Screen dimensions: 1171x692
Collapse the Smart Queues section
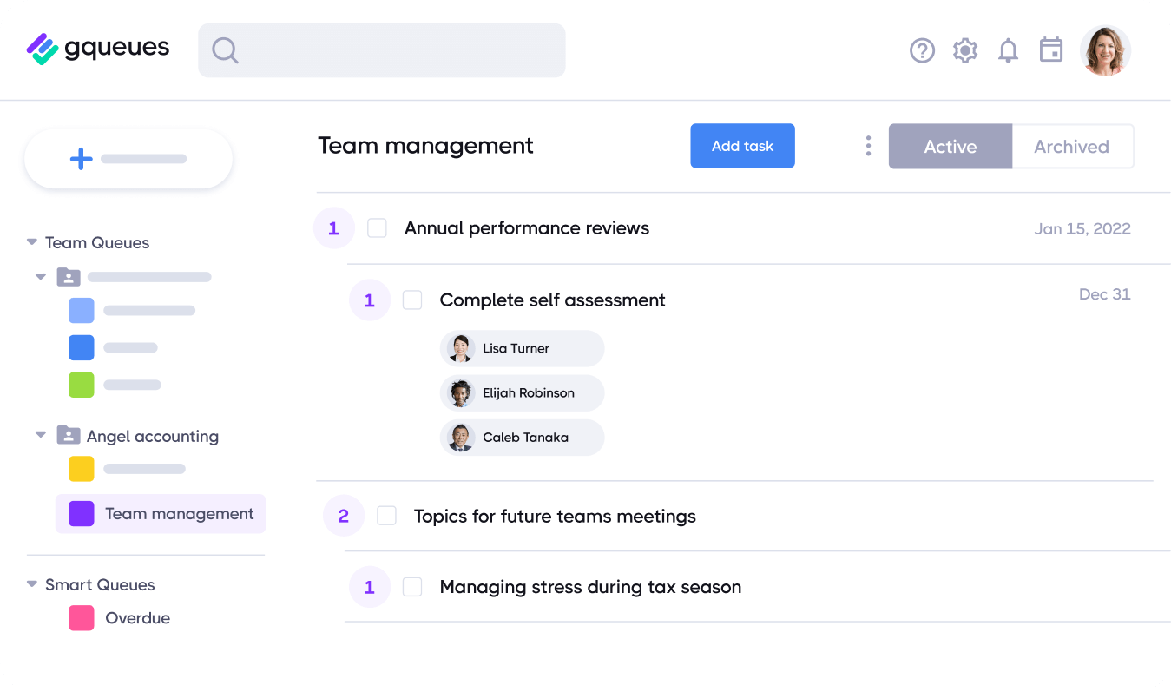pyautogui.click(x=32, y=584)
